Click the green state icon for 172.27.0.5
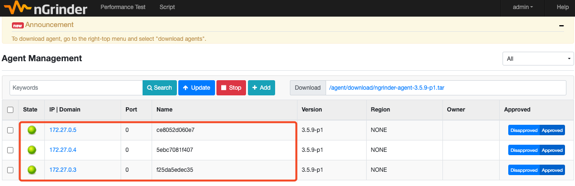The image size is (575, 186). [x=31, y=130]
